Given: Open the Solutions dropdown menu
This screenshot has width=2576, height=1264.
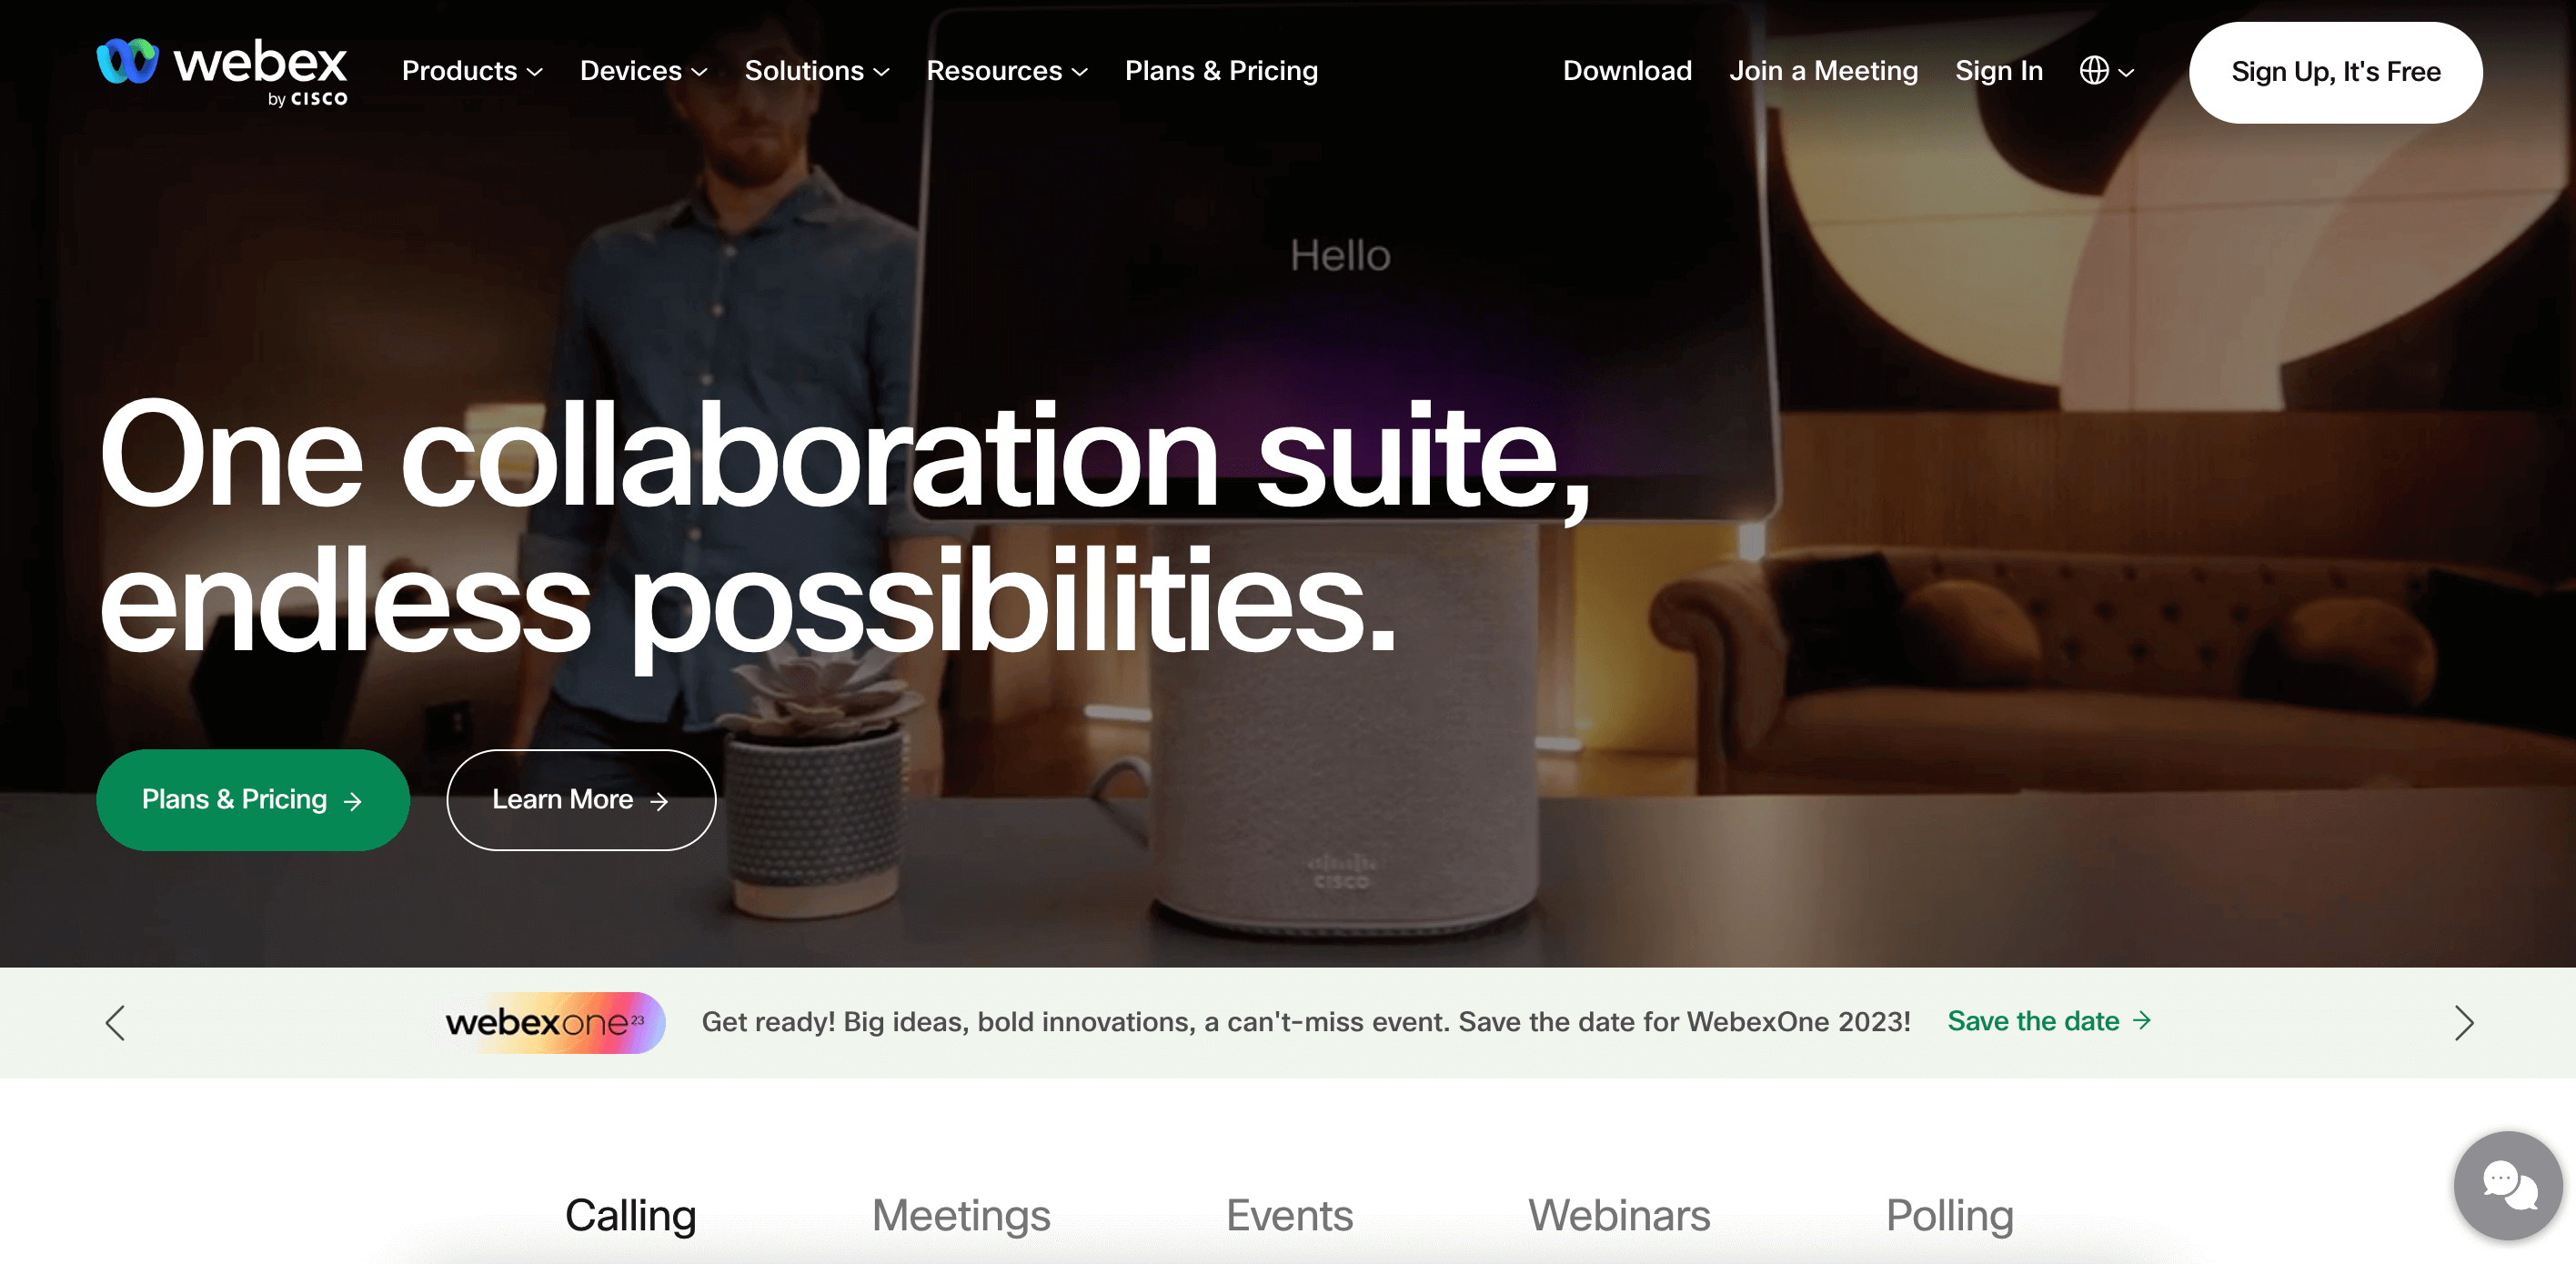Looking at the screenshot, I should pyautogui.click(x=817, y=71).
